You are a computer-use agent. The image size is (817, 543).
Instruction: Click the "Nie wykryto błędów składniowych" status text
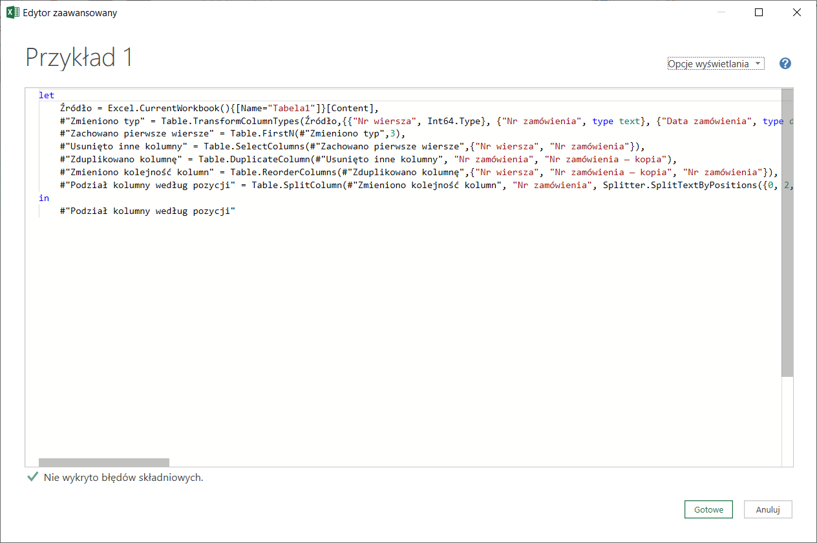tap(123, 478)
